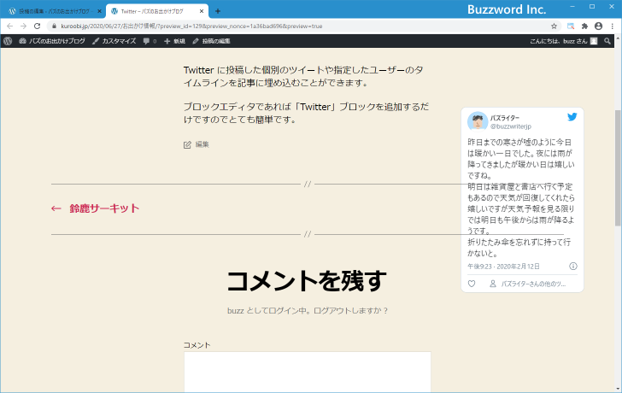This screenshot has width=622, height=393.
Task: Click tweet info circle icon
Action: 573,266
